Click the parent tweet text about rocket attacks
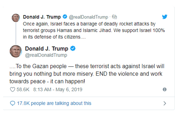The height and width of the screenshot is (119, 175). (x=94, y=30)
